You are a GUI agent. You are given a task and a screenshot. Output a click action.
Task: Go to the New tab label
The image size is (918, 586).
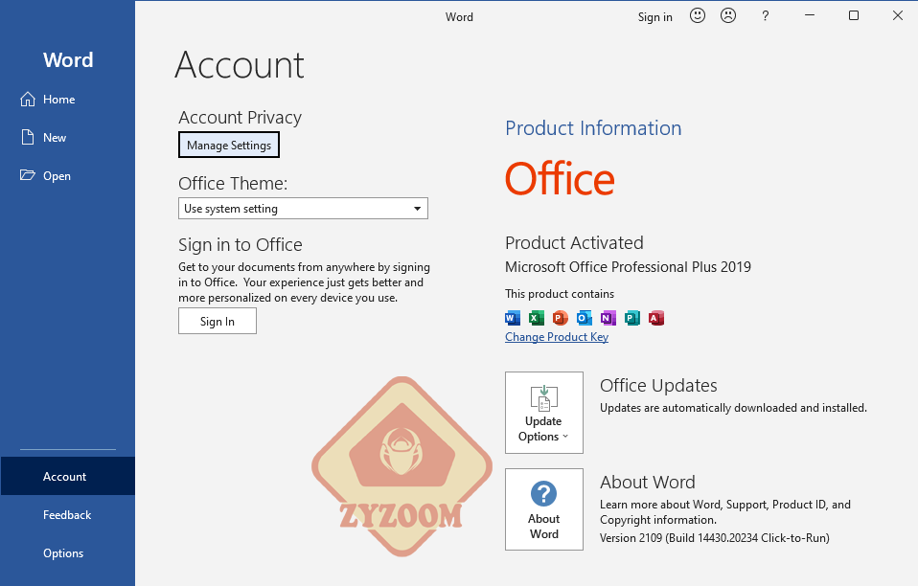(x=55, y=138)
